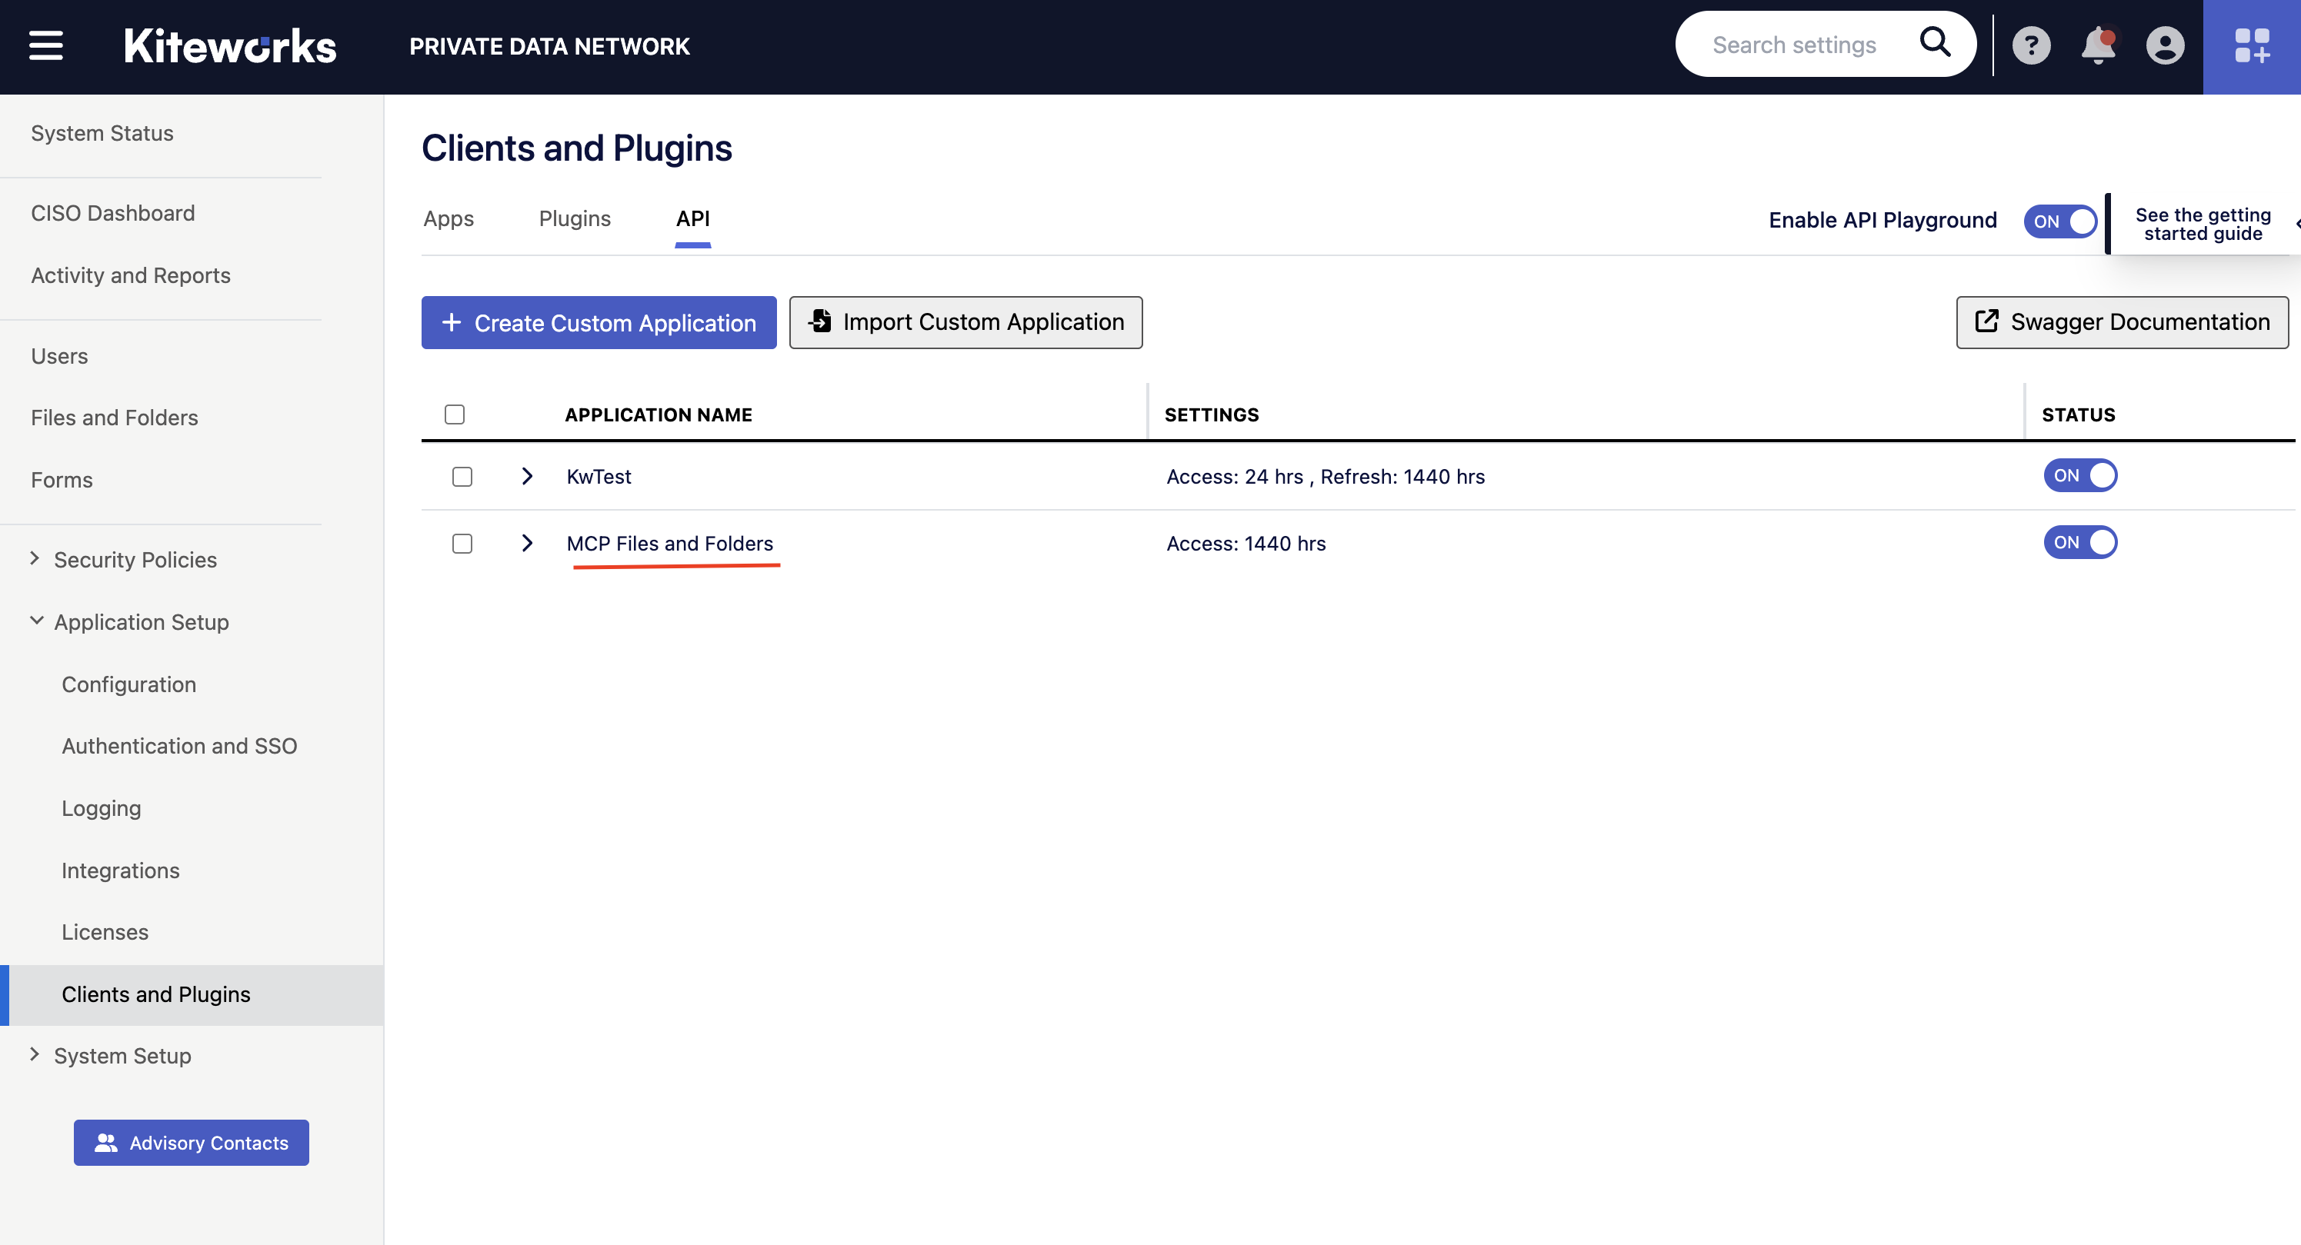Image resolution: width=2301 pixels, height=1245 pixels.
Task: Check the MCP Files and Folders checkbox
Action: [x=462, y=543]
